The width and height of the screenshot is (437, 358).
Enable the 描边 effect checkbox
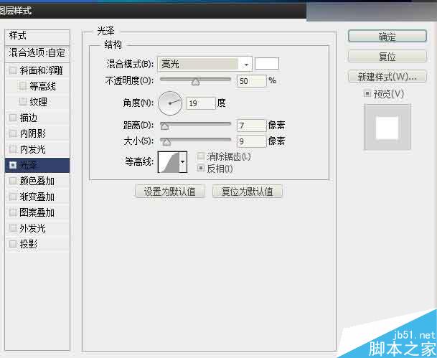13,118
